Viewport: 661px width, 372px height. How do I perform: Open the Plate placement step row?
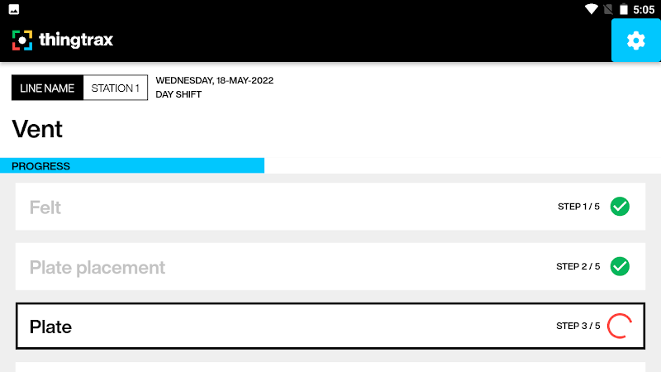(x=330, y=266)
